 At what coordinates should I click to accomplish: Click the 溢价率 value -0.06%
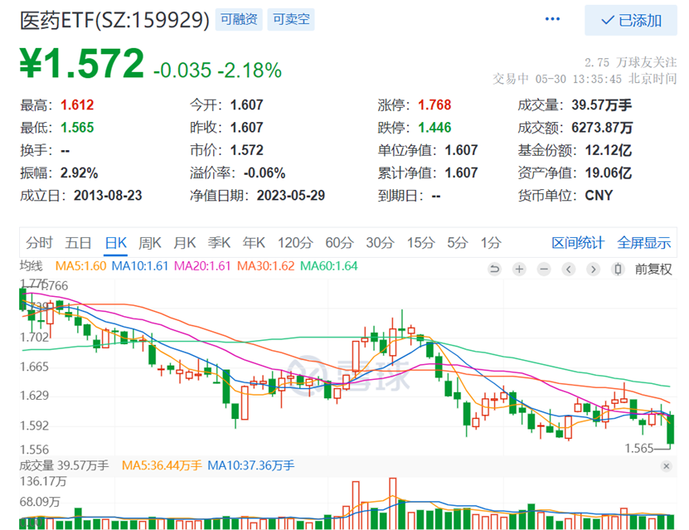[264, 173]
